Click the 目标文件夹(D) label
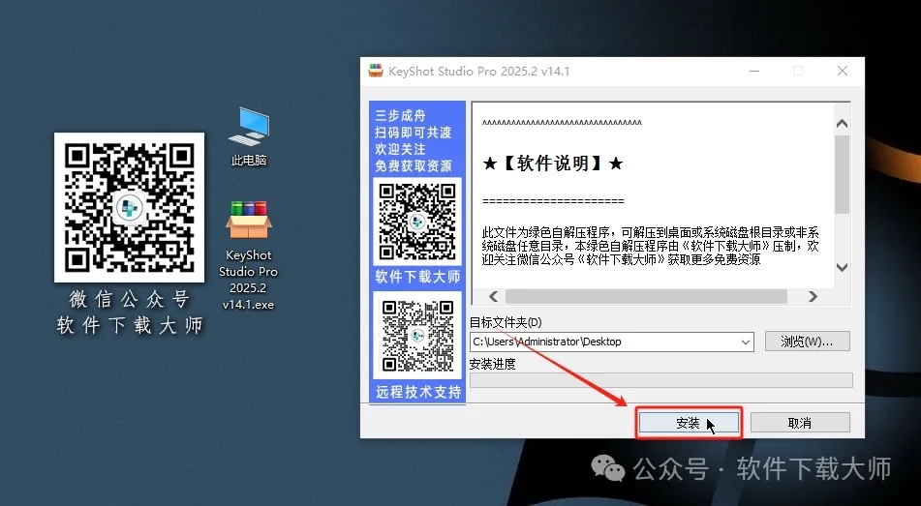Image resolution: width=921 pixels, height=506 pixels. pos(506,322)
